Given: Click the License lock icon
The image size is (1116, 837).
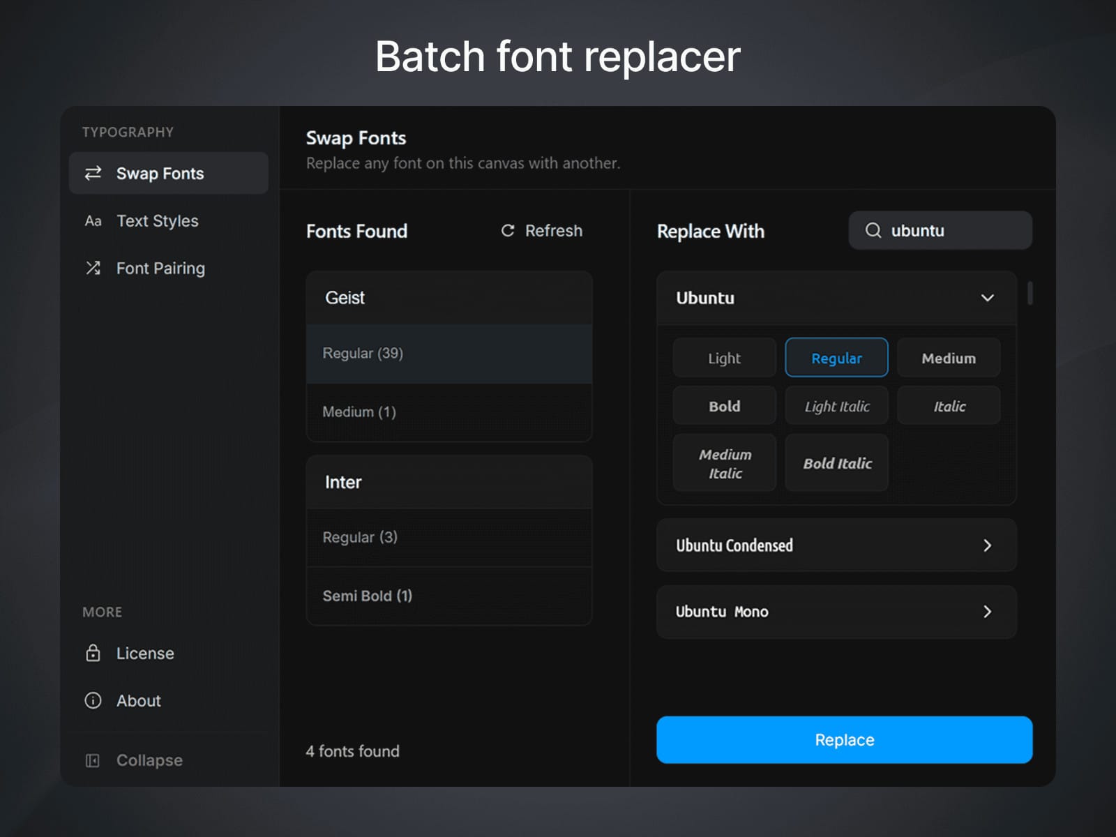Looking at the screenshot, I should [93, 653].
